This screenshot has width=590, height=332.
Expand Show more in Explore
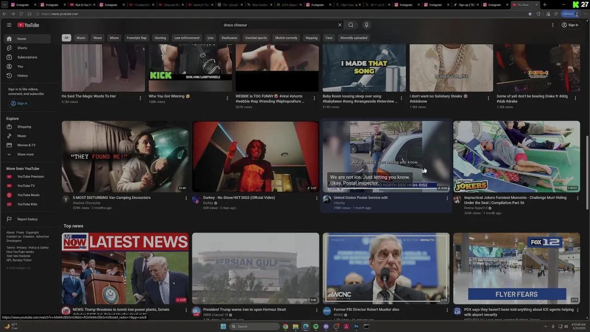28,154
